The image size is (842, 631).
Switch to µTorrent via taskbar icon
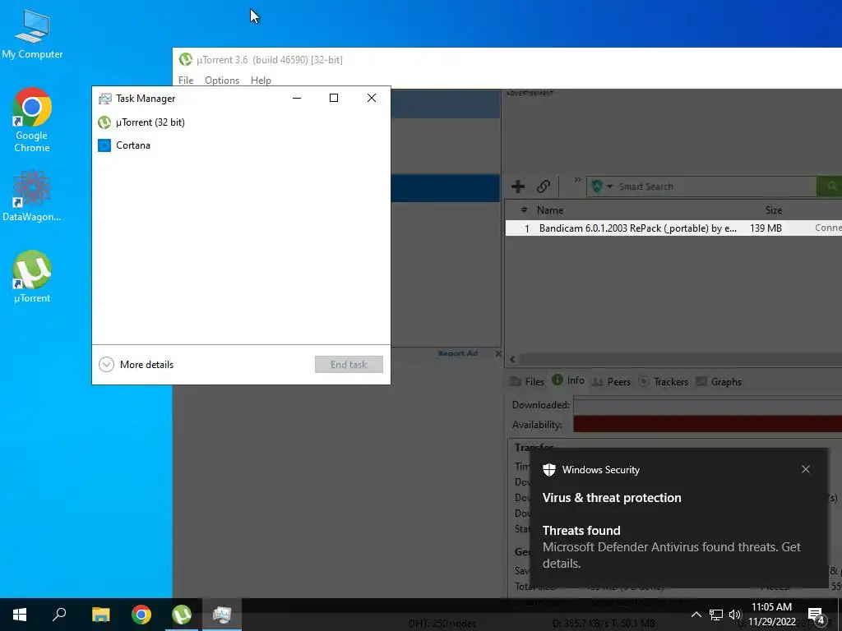click(182, 615)
